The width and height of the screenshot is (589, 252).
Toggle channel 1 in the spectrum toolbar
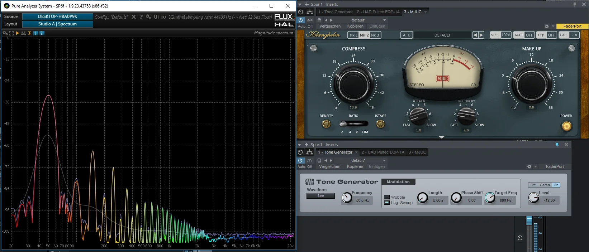[x=35, y=33]
